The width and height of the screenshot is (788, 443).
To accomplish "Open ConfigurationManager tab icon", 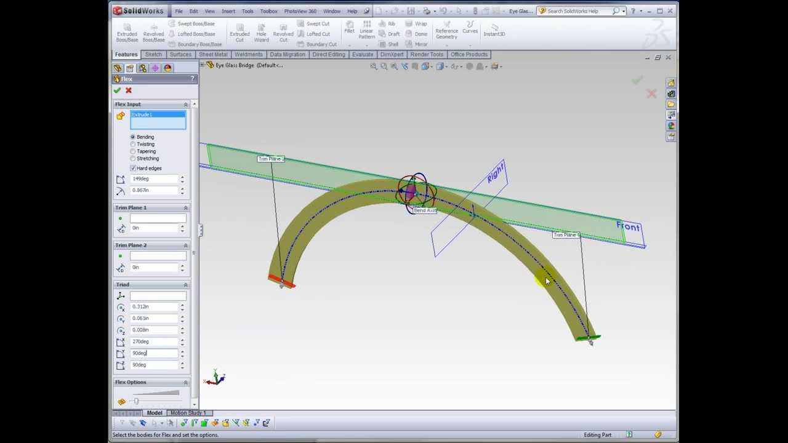I will point(142,68).
